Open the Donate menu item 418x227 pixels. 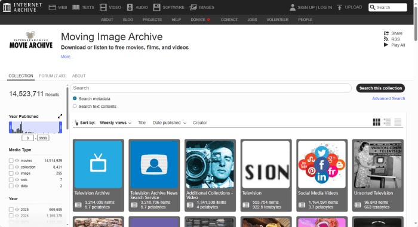pos(201,20)
